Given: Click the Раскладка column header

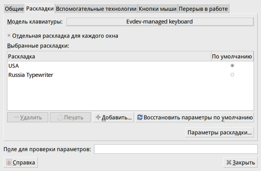Looking at the screenshot, I should click(x=109, y=56).
